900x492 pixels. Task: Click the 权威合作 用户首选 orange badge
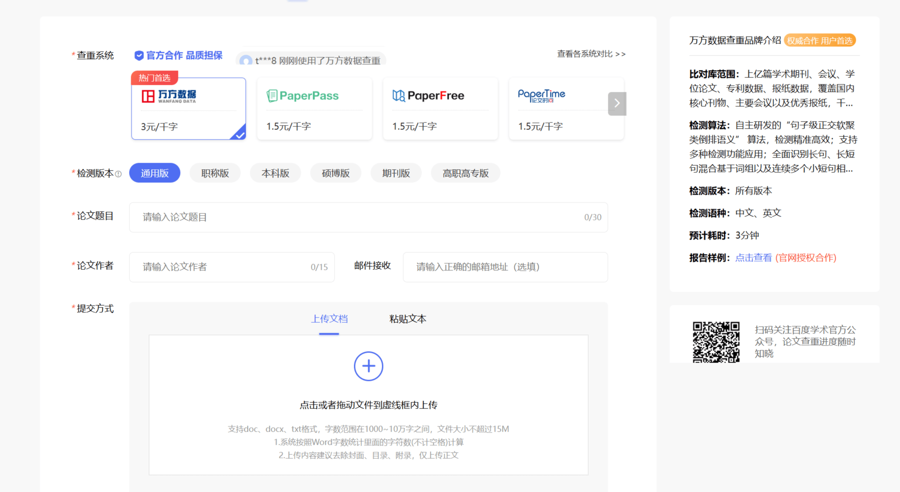pyautogui.click(x=819, y=40)
